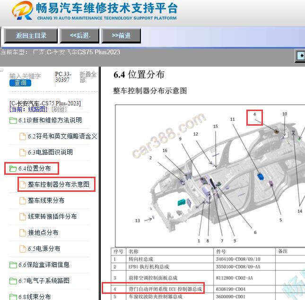
Task: Click document icon beside 整车线束分布
Action: click(23, 201)
